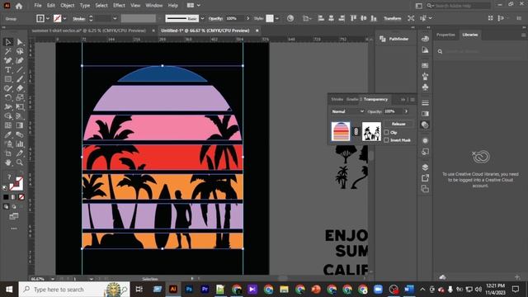Open stroke weight dropdown
Image resolution: width=528 pixels, height=297 pixels.
click(115, 18)
